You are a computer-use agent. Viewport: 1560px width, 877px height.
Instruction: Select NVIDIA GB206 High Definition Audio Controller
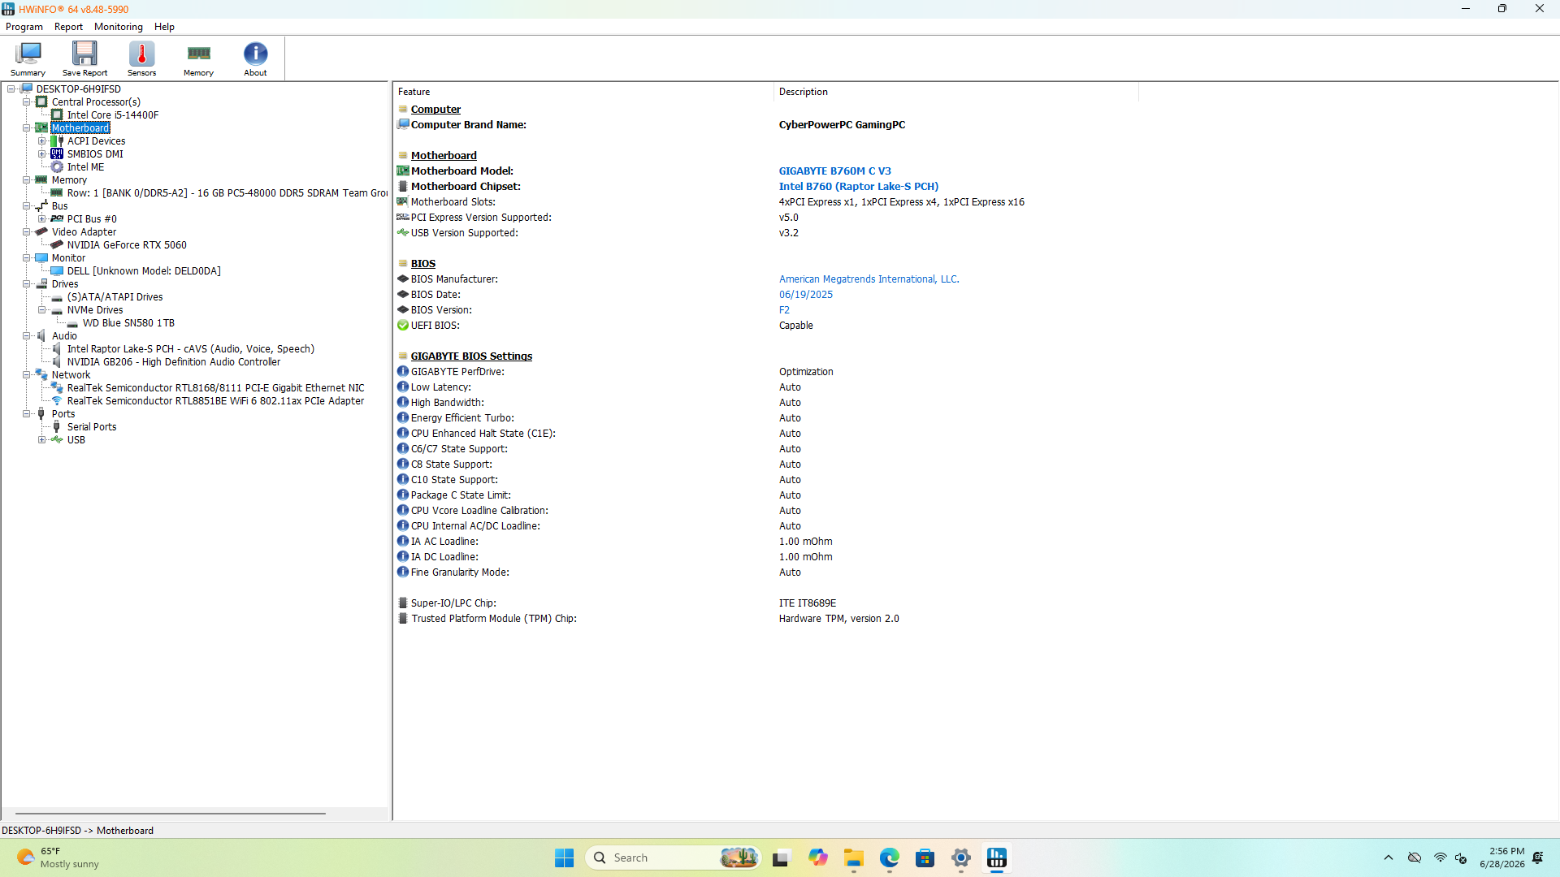tap(174, 362)
